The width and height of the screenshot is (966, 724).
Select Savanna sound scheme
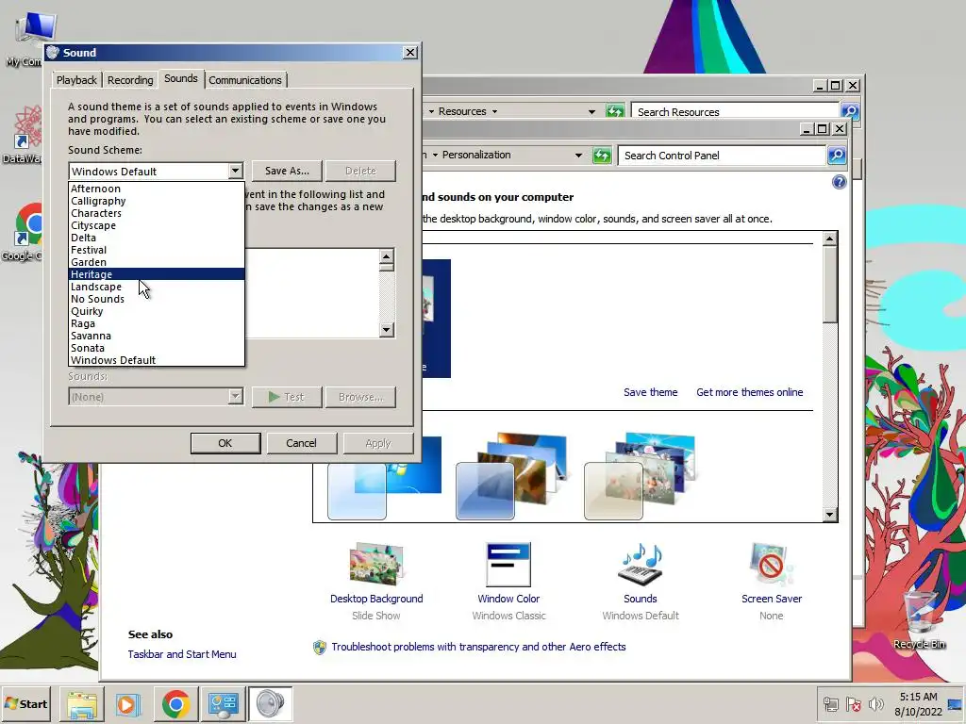click(x=157, y=337)
